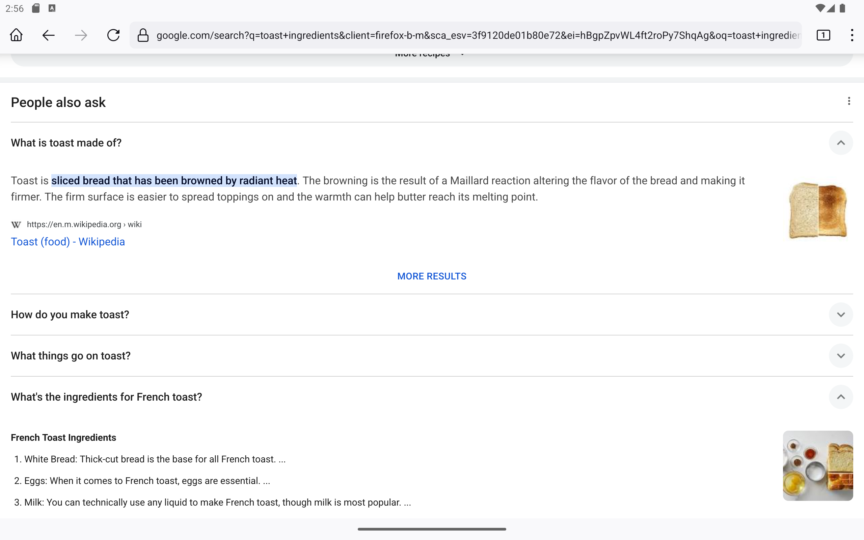Open French toast ingredients thumbnail
The image size is (864, 540).
click(x=817, y=465)
